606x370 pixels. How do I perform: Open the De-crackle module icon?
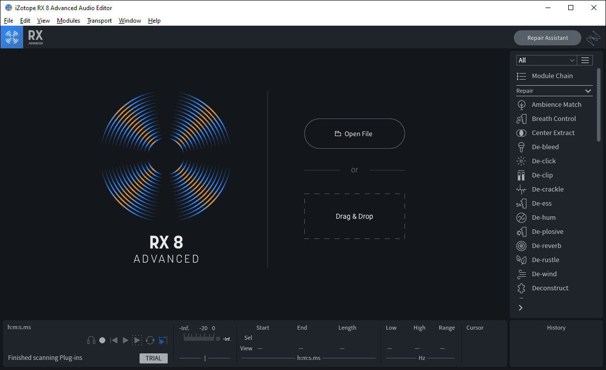pos(521,189)
